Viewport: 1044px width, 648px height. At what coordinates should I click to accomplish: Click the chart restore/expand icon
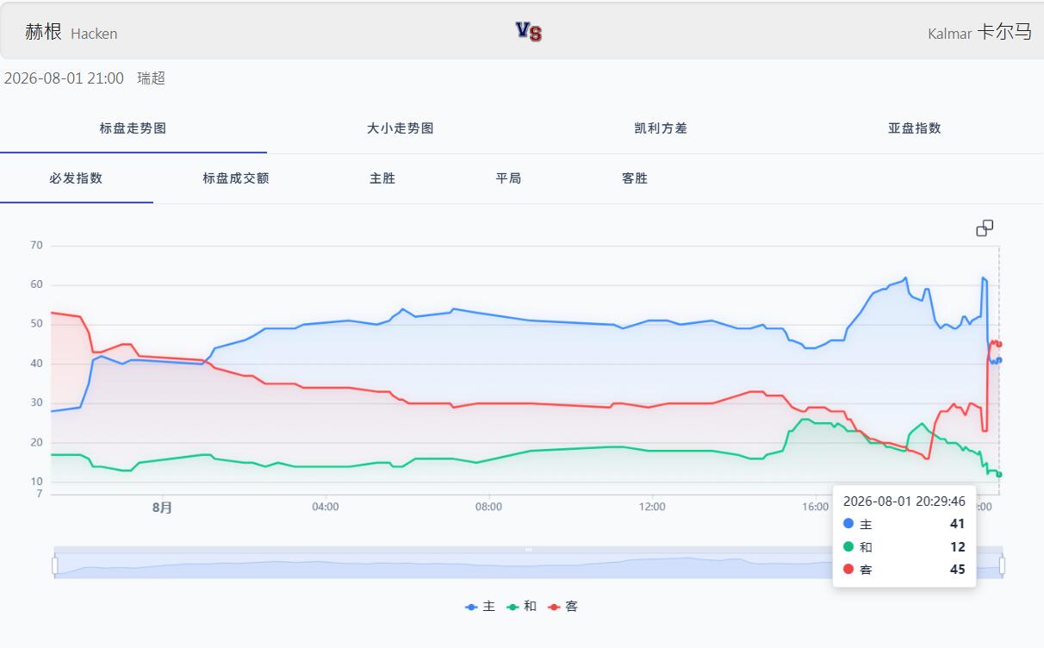[x=985, y=227]
